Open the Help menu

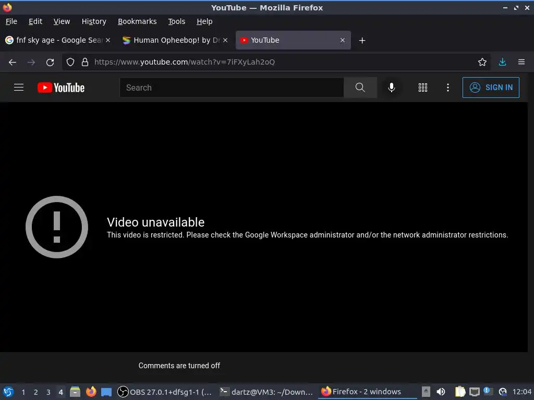click(x=204, y=21)
